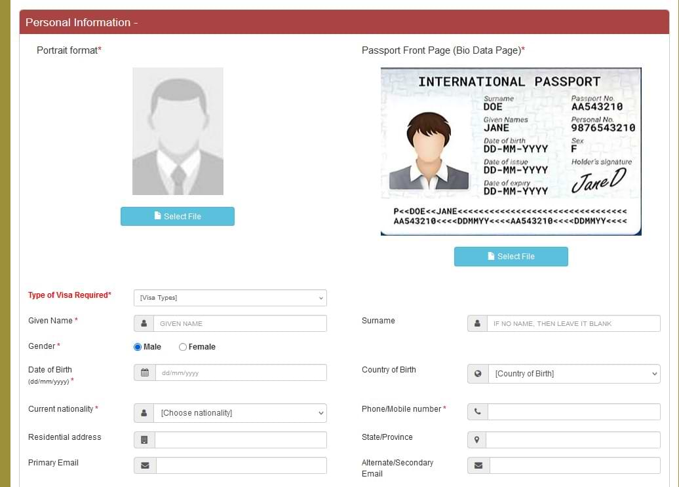679x487 pixels.
Task: Click the 'Female' label text
Action: 202,347
